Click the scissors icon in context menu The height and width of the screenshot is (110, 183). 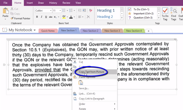(75, 62)
